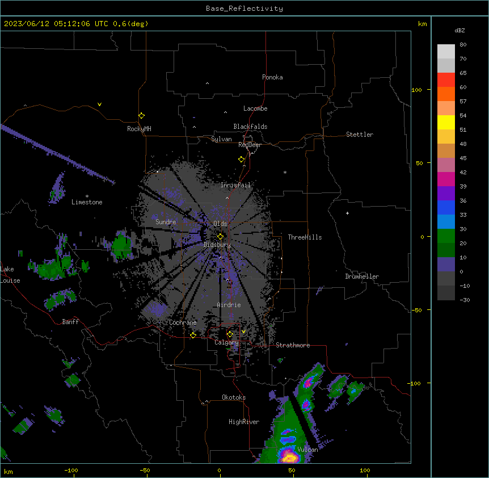The image size is (489, 478).
Task: Click the Airdrie label
Action: pyautogui.click(x=229, y=305)
